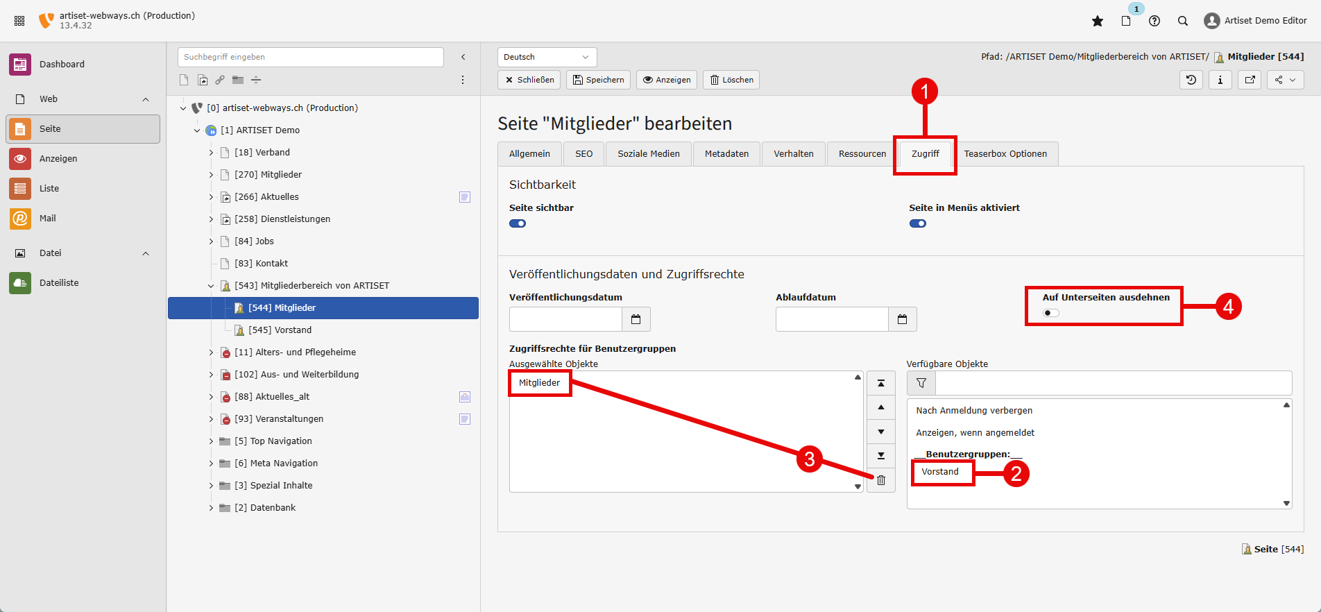The height and width of the screenshot is (612, 1321).
Task: Expand the Aktuelles [266] page node
Action: [211, 197]
